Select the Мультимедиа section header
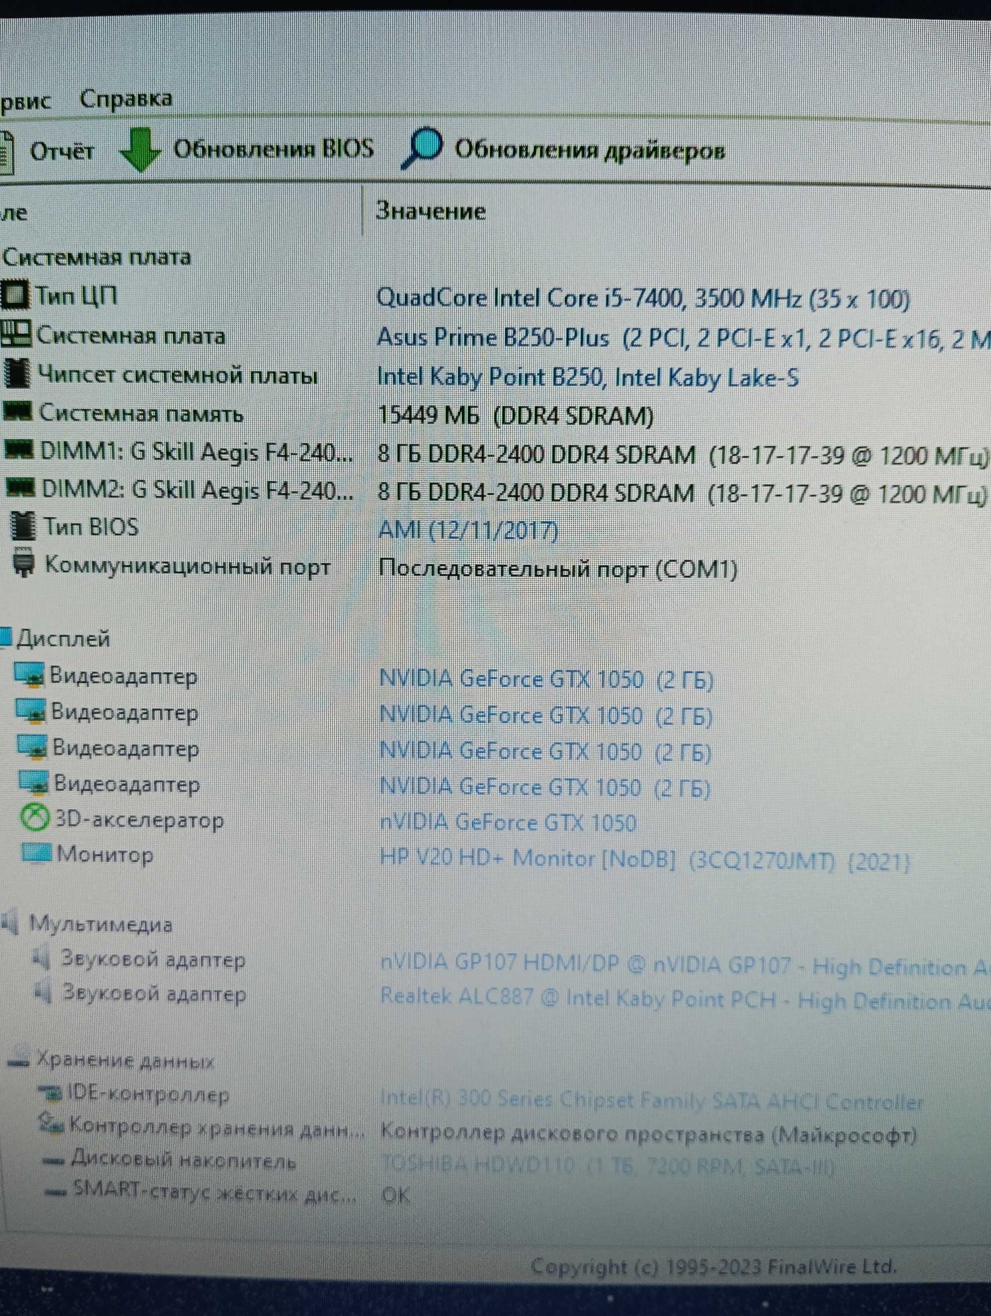Image resolution: width=991 pixels, height=1316 pixels. [x=101, y=924]
